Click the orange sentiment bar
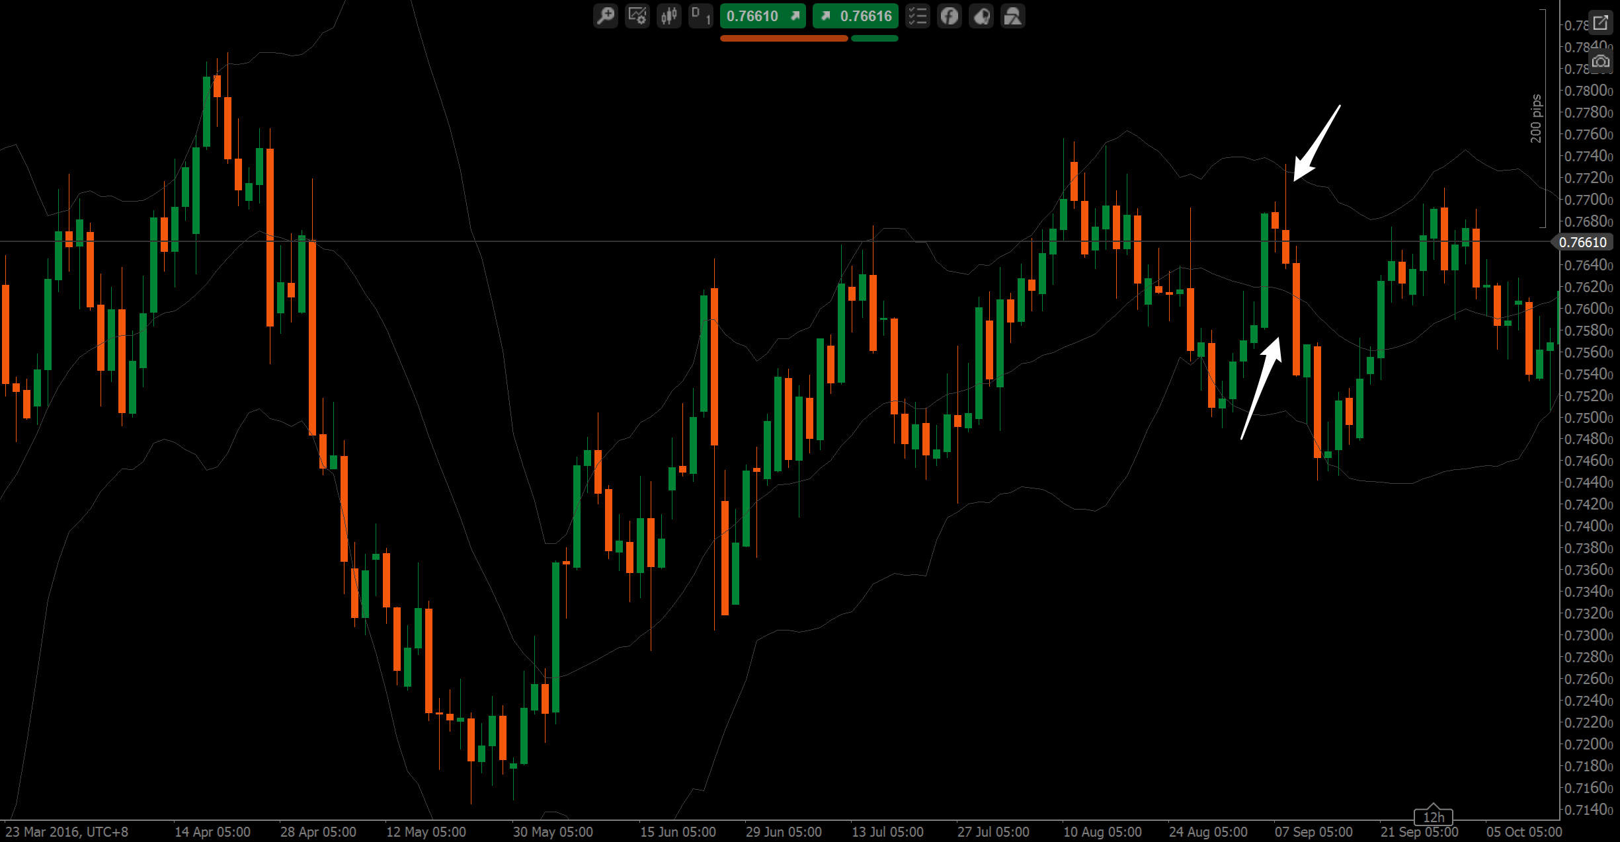Viewport: 1620px width, 842px height. pos(784,38)
